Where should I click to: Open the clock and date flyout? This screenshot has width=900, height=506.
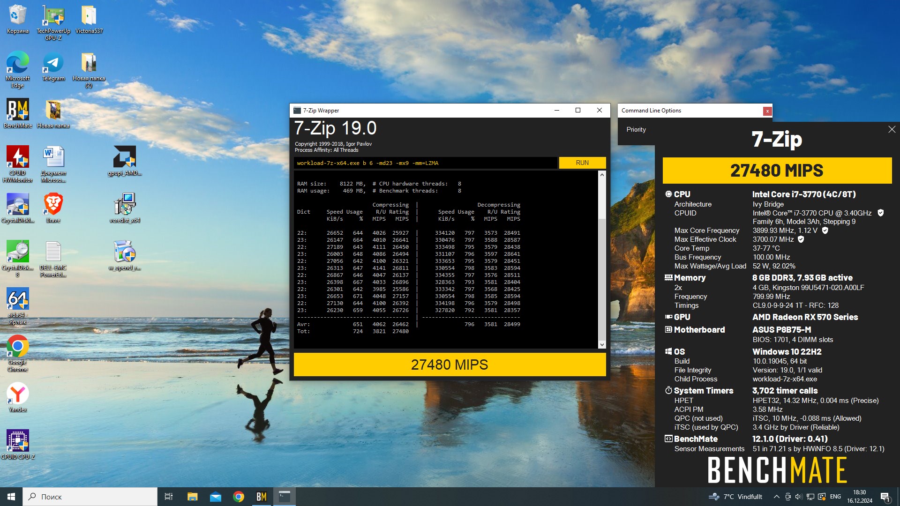[x=859, y=497]
